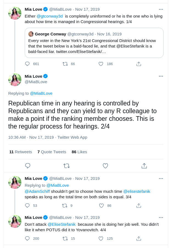Open more options on the 4/4 tweet
The height and width of the screenshot is (248, 171).
click(161, 218)
